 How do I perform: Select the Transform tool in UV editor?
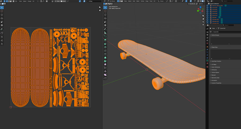pyautogui.click(x=2, y=25)
